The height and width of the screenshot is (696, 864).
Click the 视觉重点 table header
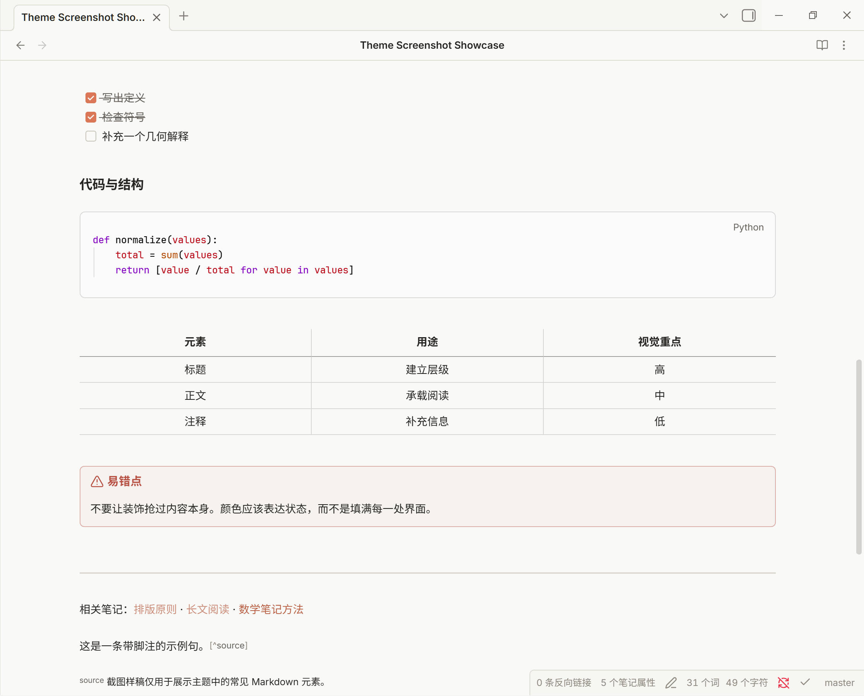(x=659, y=342)
